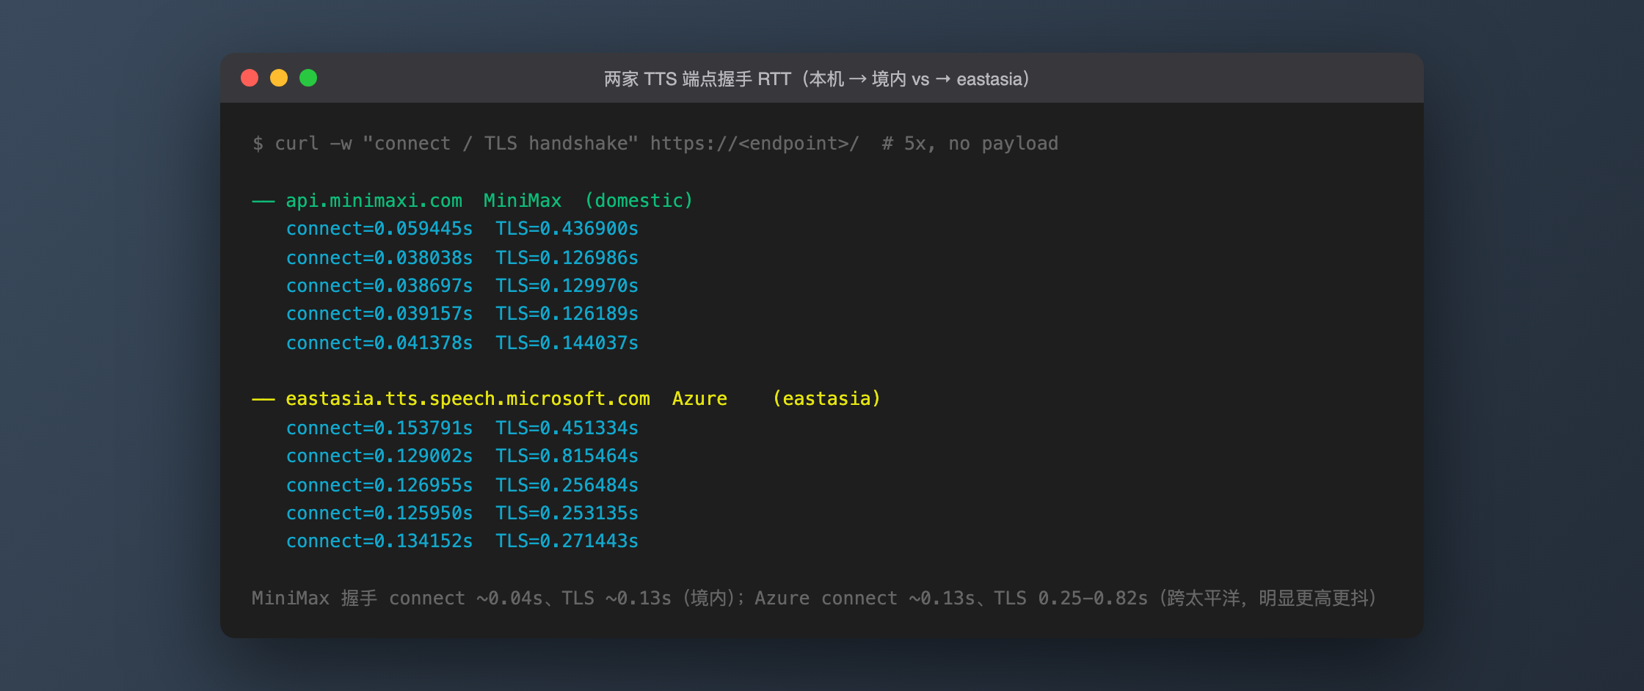This screenshot has width=1644, height=691.
Task: Click the value TLS=0.253135s
Action: (567, 513)
